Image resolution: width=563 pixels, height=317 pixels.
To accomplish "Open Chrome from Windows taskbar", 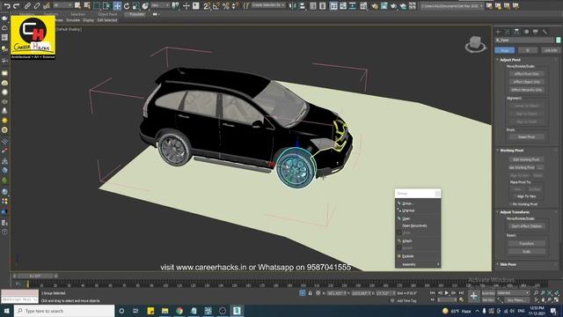I will click(x=179, y=311).
